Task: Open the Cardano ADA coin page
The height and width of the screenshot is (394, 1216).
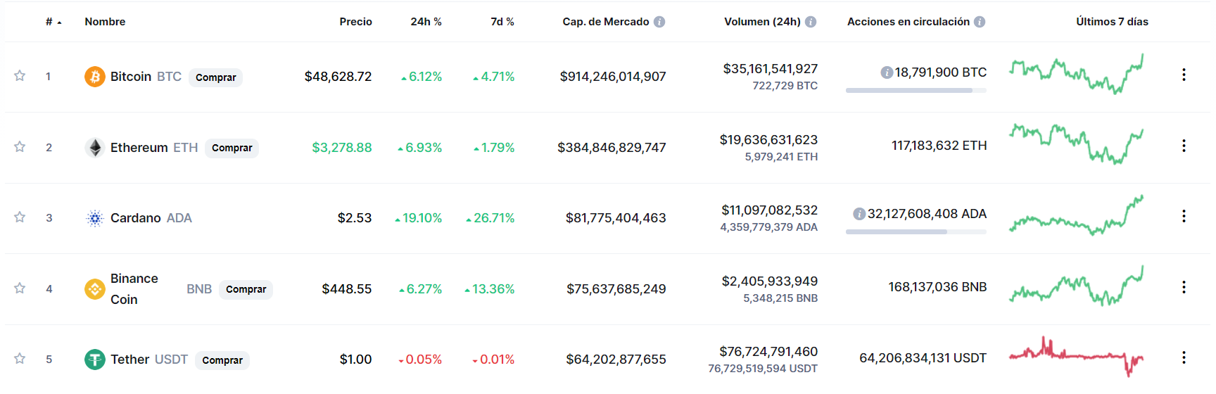Action: tap(151, 218)
